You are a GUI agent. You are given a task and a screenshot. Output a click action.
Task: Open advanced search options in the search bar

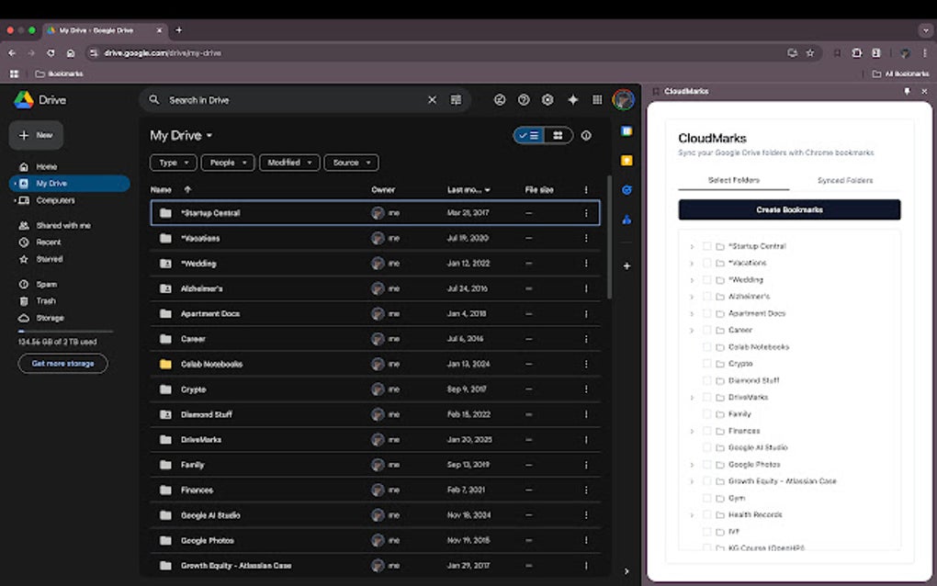pos(456,99)
